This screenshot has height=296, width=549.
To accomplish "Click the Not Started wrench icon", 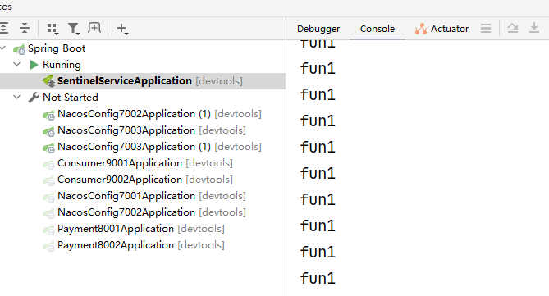I will tap(34, 98).
